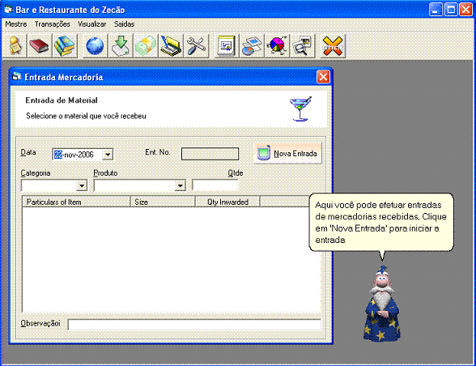Click the money stack toolbar icon
Screen dimensions: 476x366
(146, 46)
